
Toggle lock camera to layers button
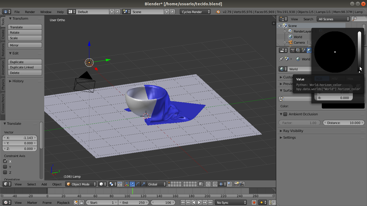coord(201,184)
